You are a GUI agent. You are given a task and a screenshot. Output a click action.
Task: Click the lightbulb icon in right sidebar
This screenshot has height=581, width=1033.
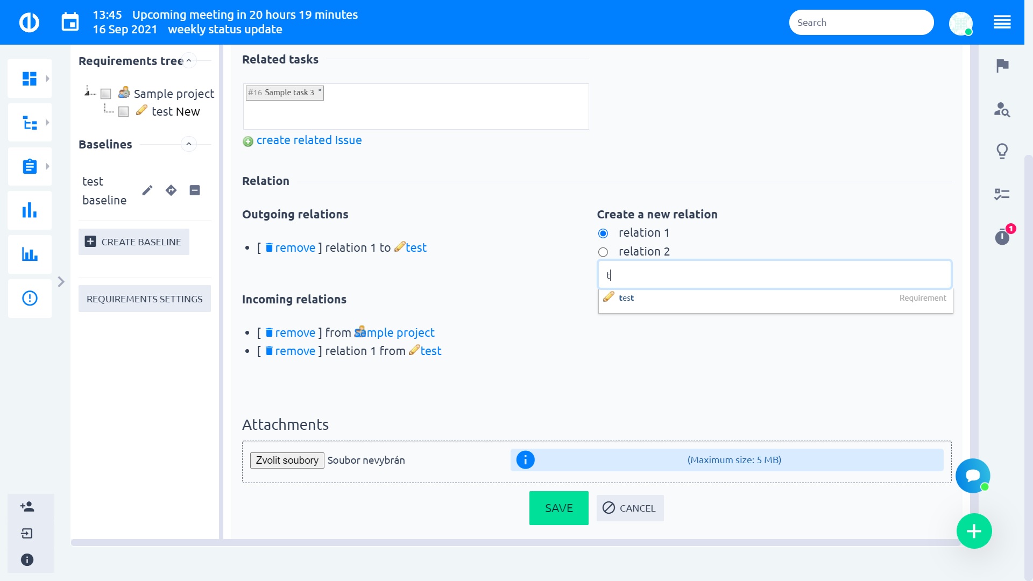pos(1002,151)
